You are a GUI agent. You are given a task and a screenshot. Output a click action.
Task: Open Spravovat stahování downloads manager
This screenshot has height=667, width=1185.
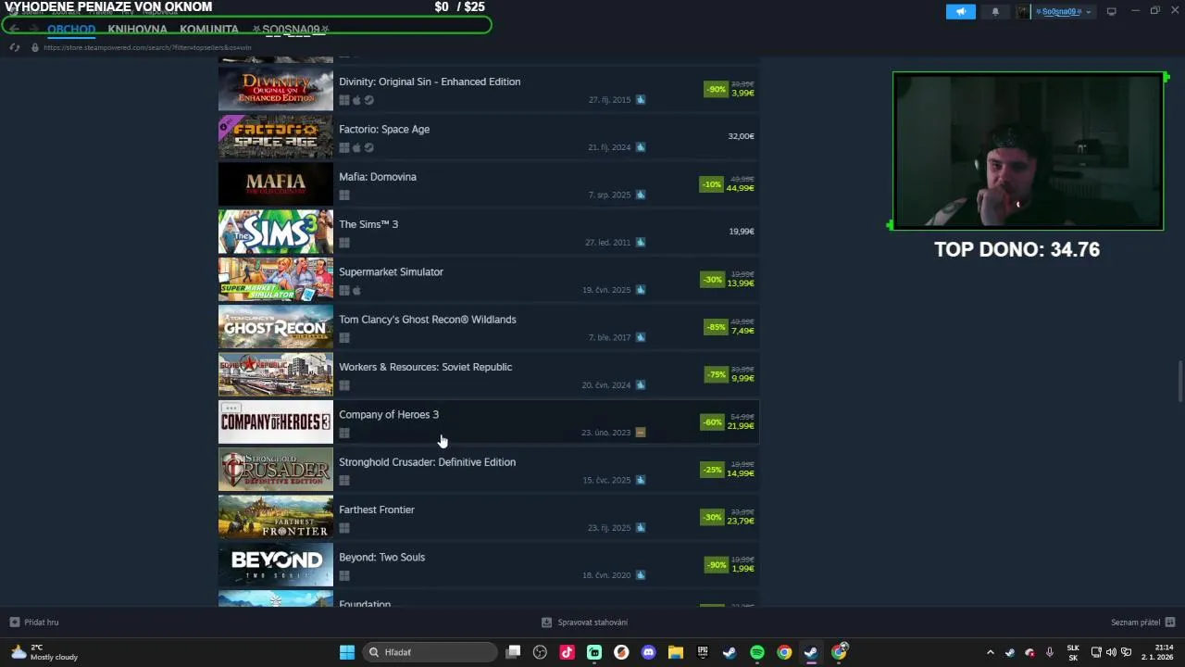(584, 623)
